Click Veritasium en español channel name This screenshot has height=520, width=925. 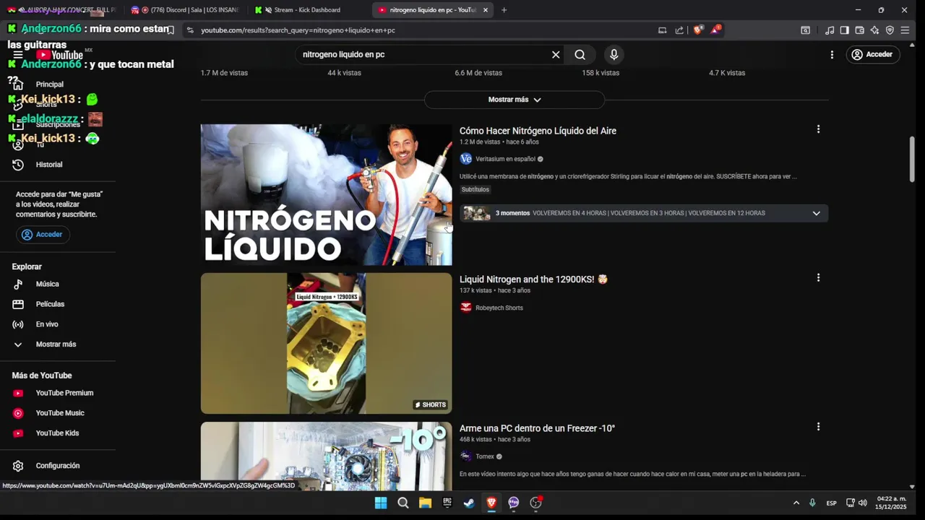click(x=505, y=159)
